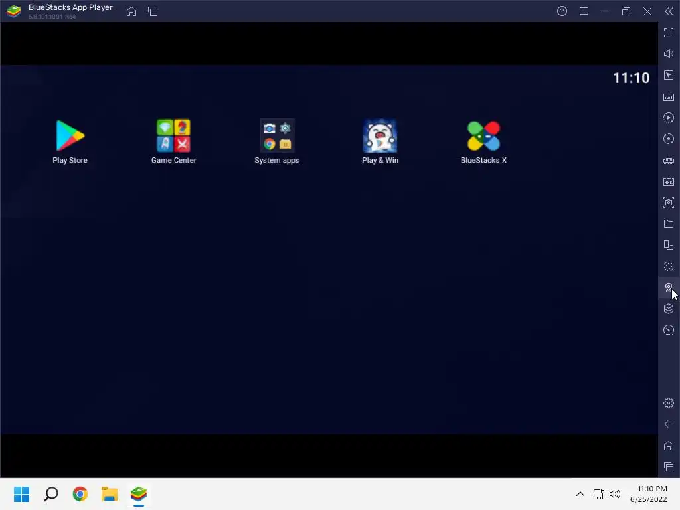Viewport: 680px width, 510px height.
Task: Open File Explorer from taskbar
Action: (x=110, y=494)
